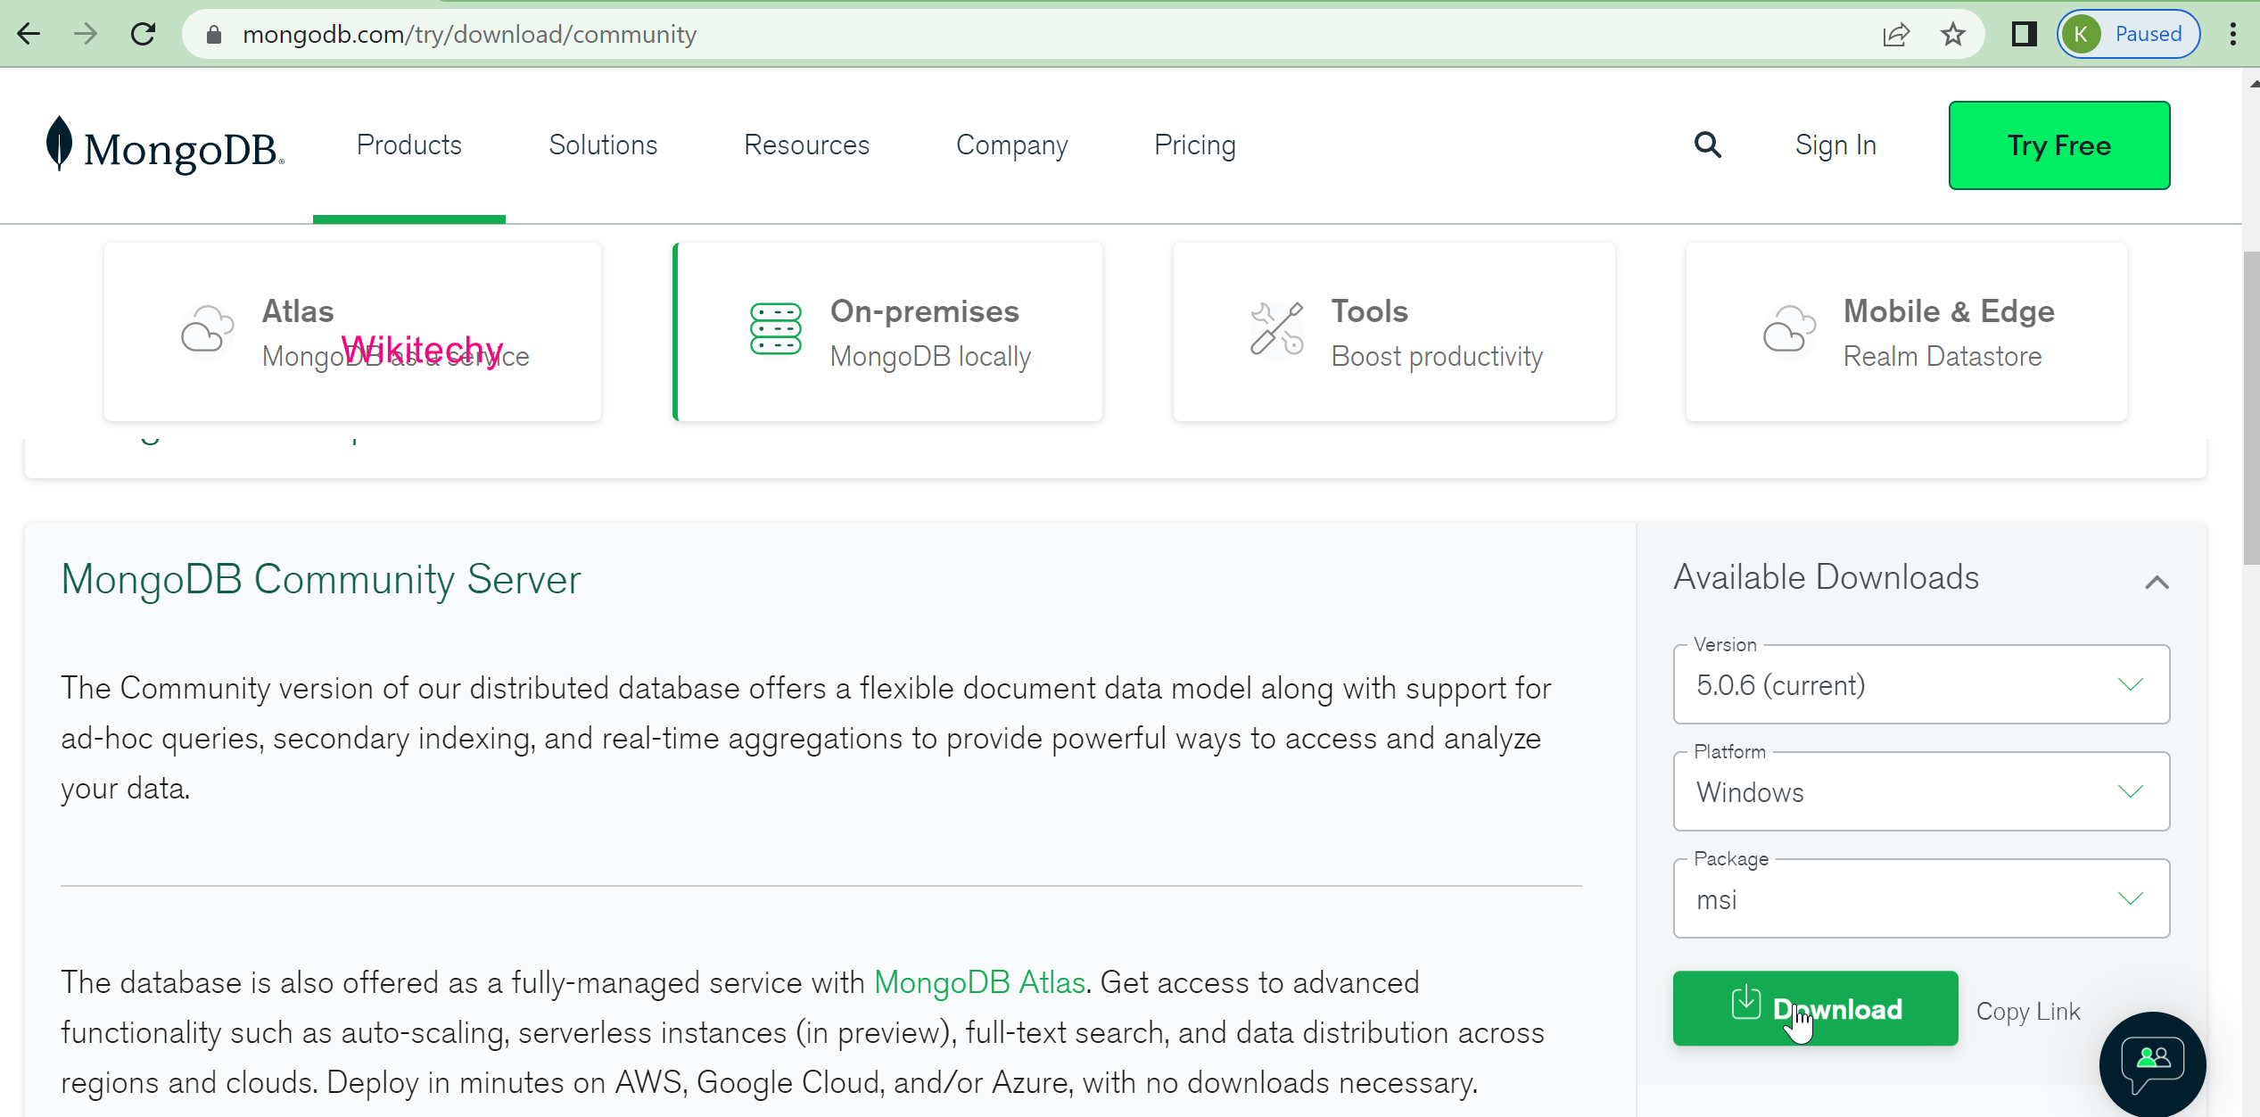Open the Package dropdown showing msi
The width and height of the screenshot is (2260, 1117).
[x=1920, y=899]
